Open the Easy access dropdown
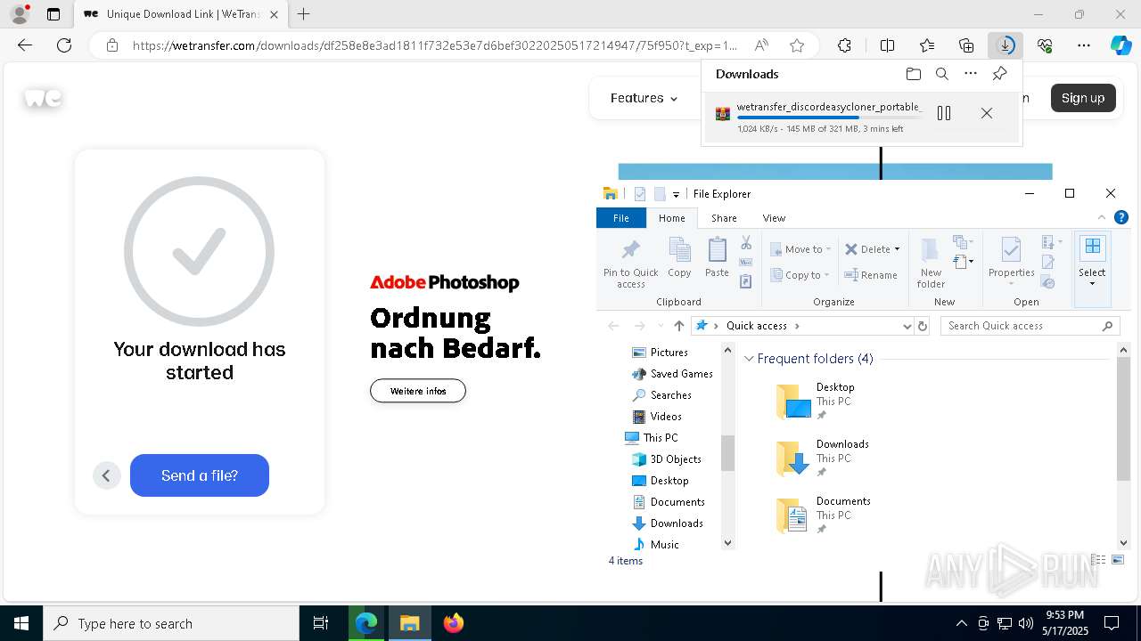1141x641 pixels. pos(964,262)
